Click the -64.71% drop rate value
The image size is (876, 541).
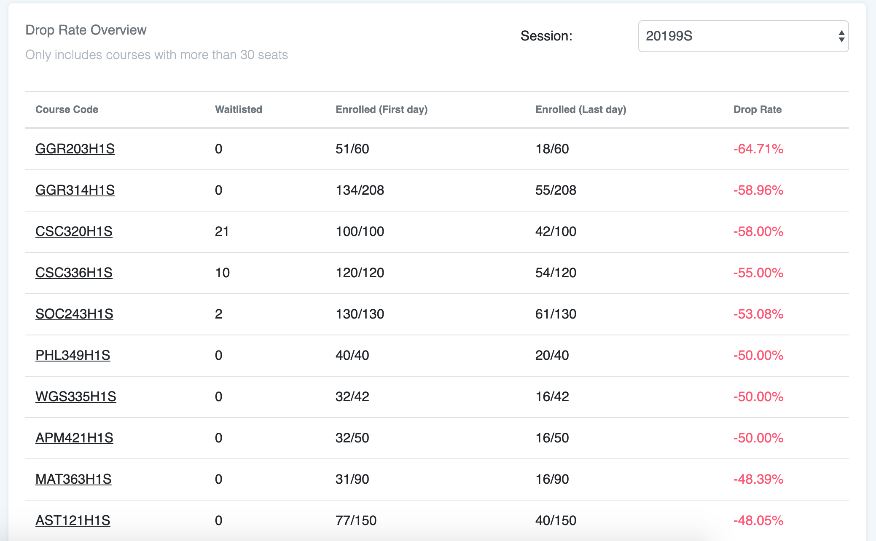click(758, 149)
